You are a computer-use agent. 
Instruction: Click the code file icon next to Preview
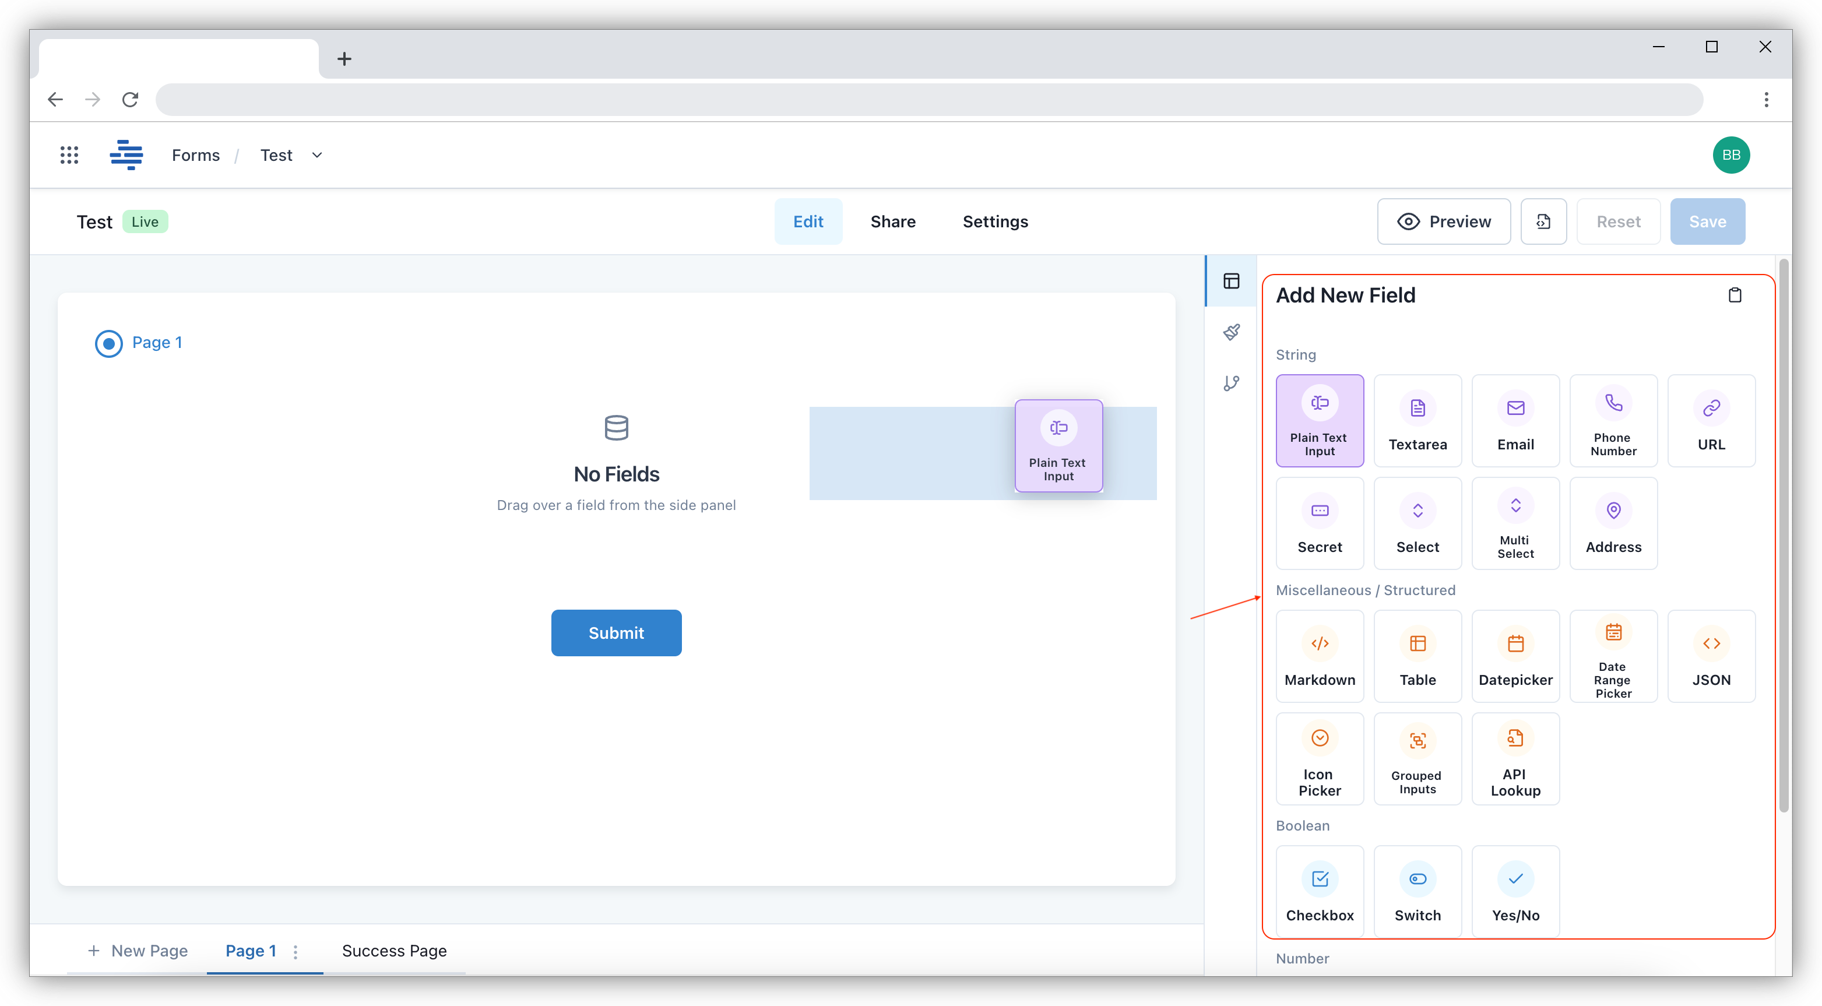[x=1543, y=221]
